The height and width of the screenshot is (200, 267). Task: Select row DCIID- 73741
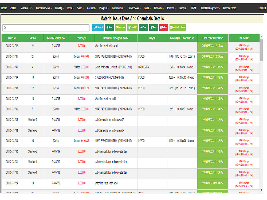131,58
